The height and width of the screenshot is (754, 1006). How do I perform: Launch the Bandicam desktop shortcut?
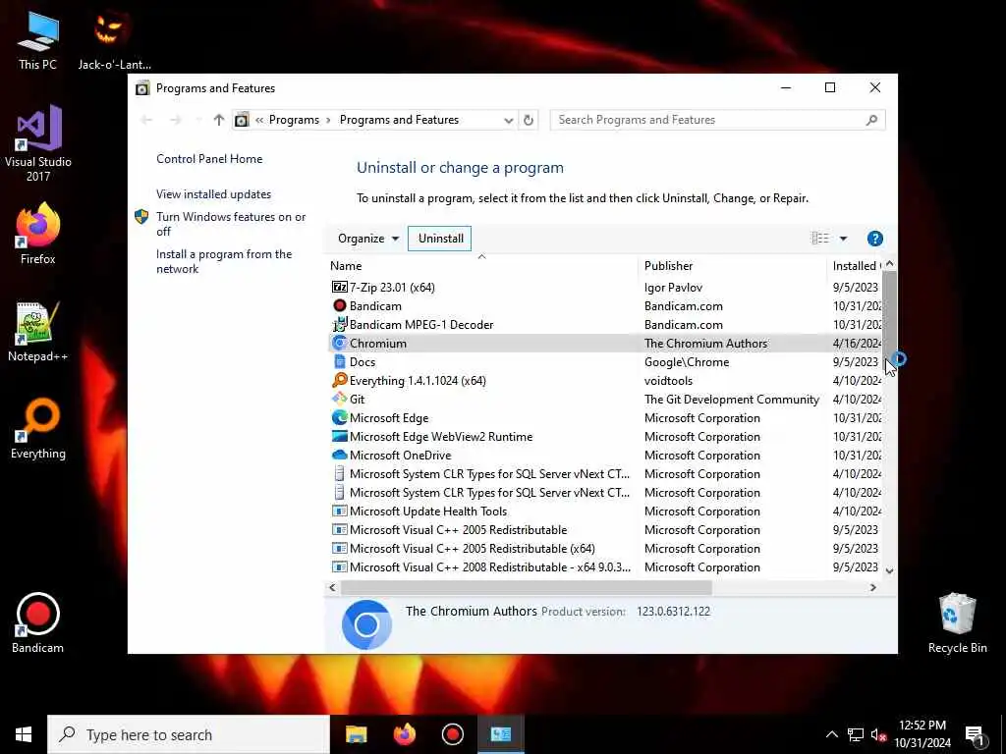(38, 622)
